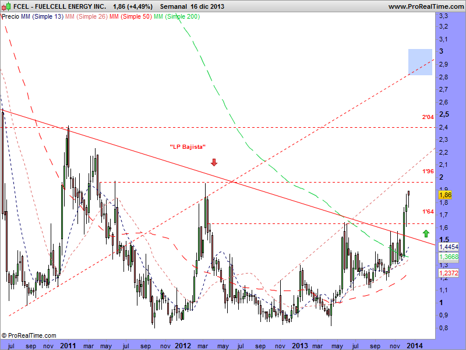Click the 2,6 price axis label
This screenshot has width=466, height=350.
[x=443, y=103]
